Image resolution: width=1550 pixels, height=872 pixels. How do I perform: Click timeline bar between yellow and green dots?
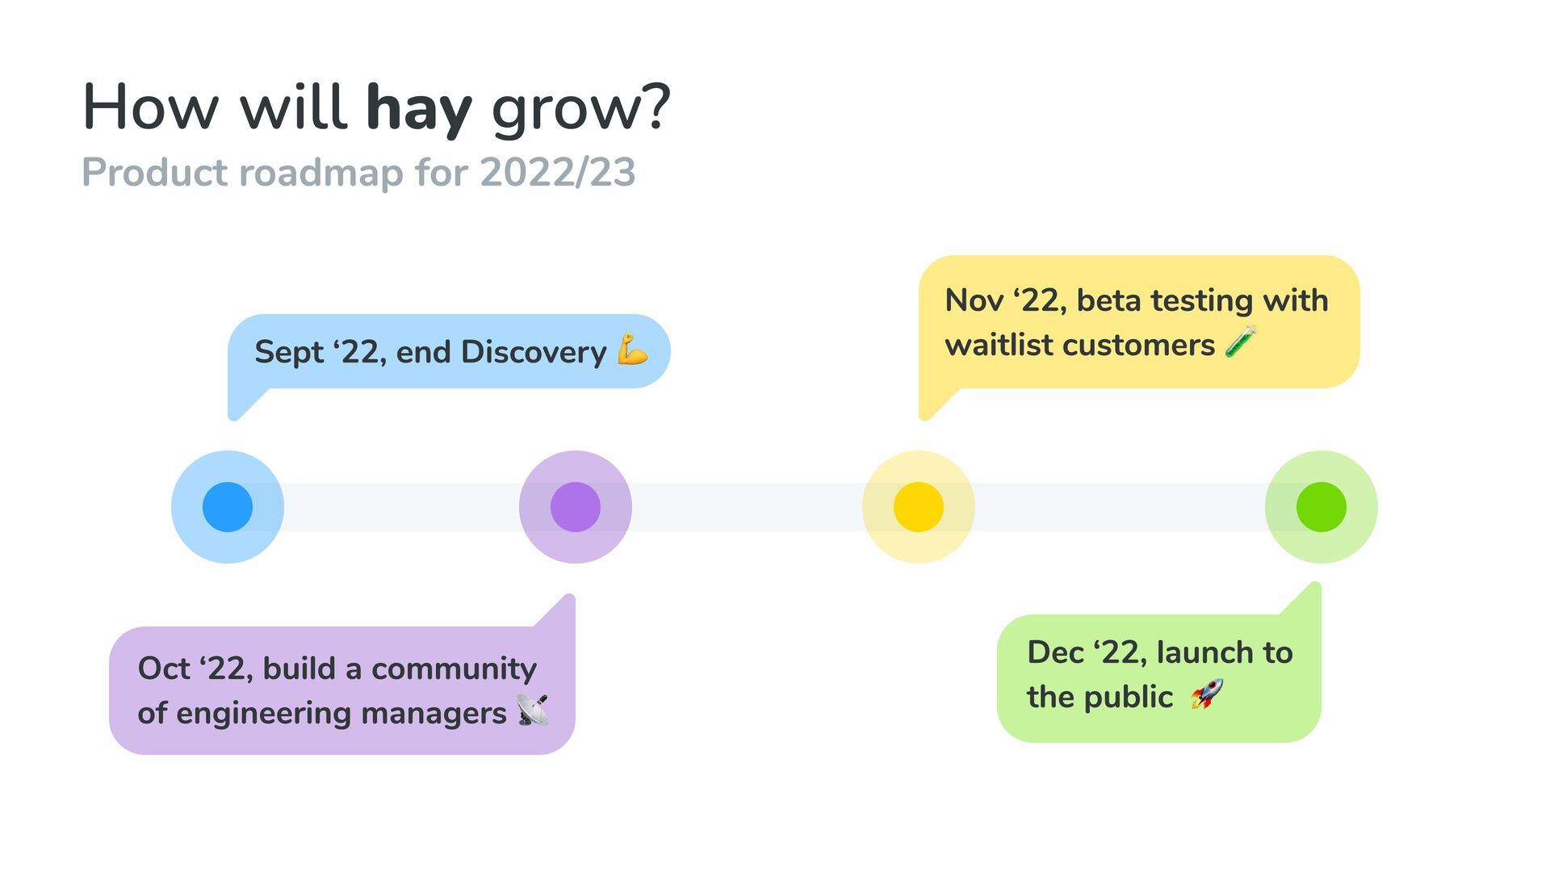(x=1120, y=507)
